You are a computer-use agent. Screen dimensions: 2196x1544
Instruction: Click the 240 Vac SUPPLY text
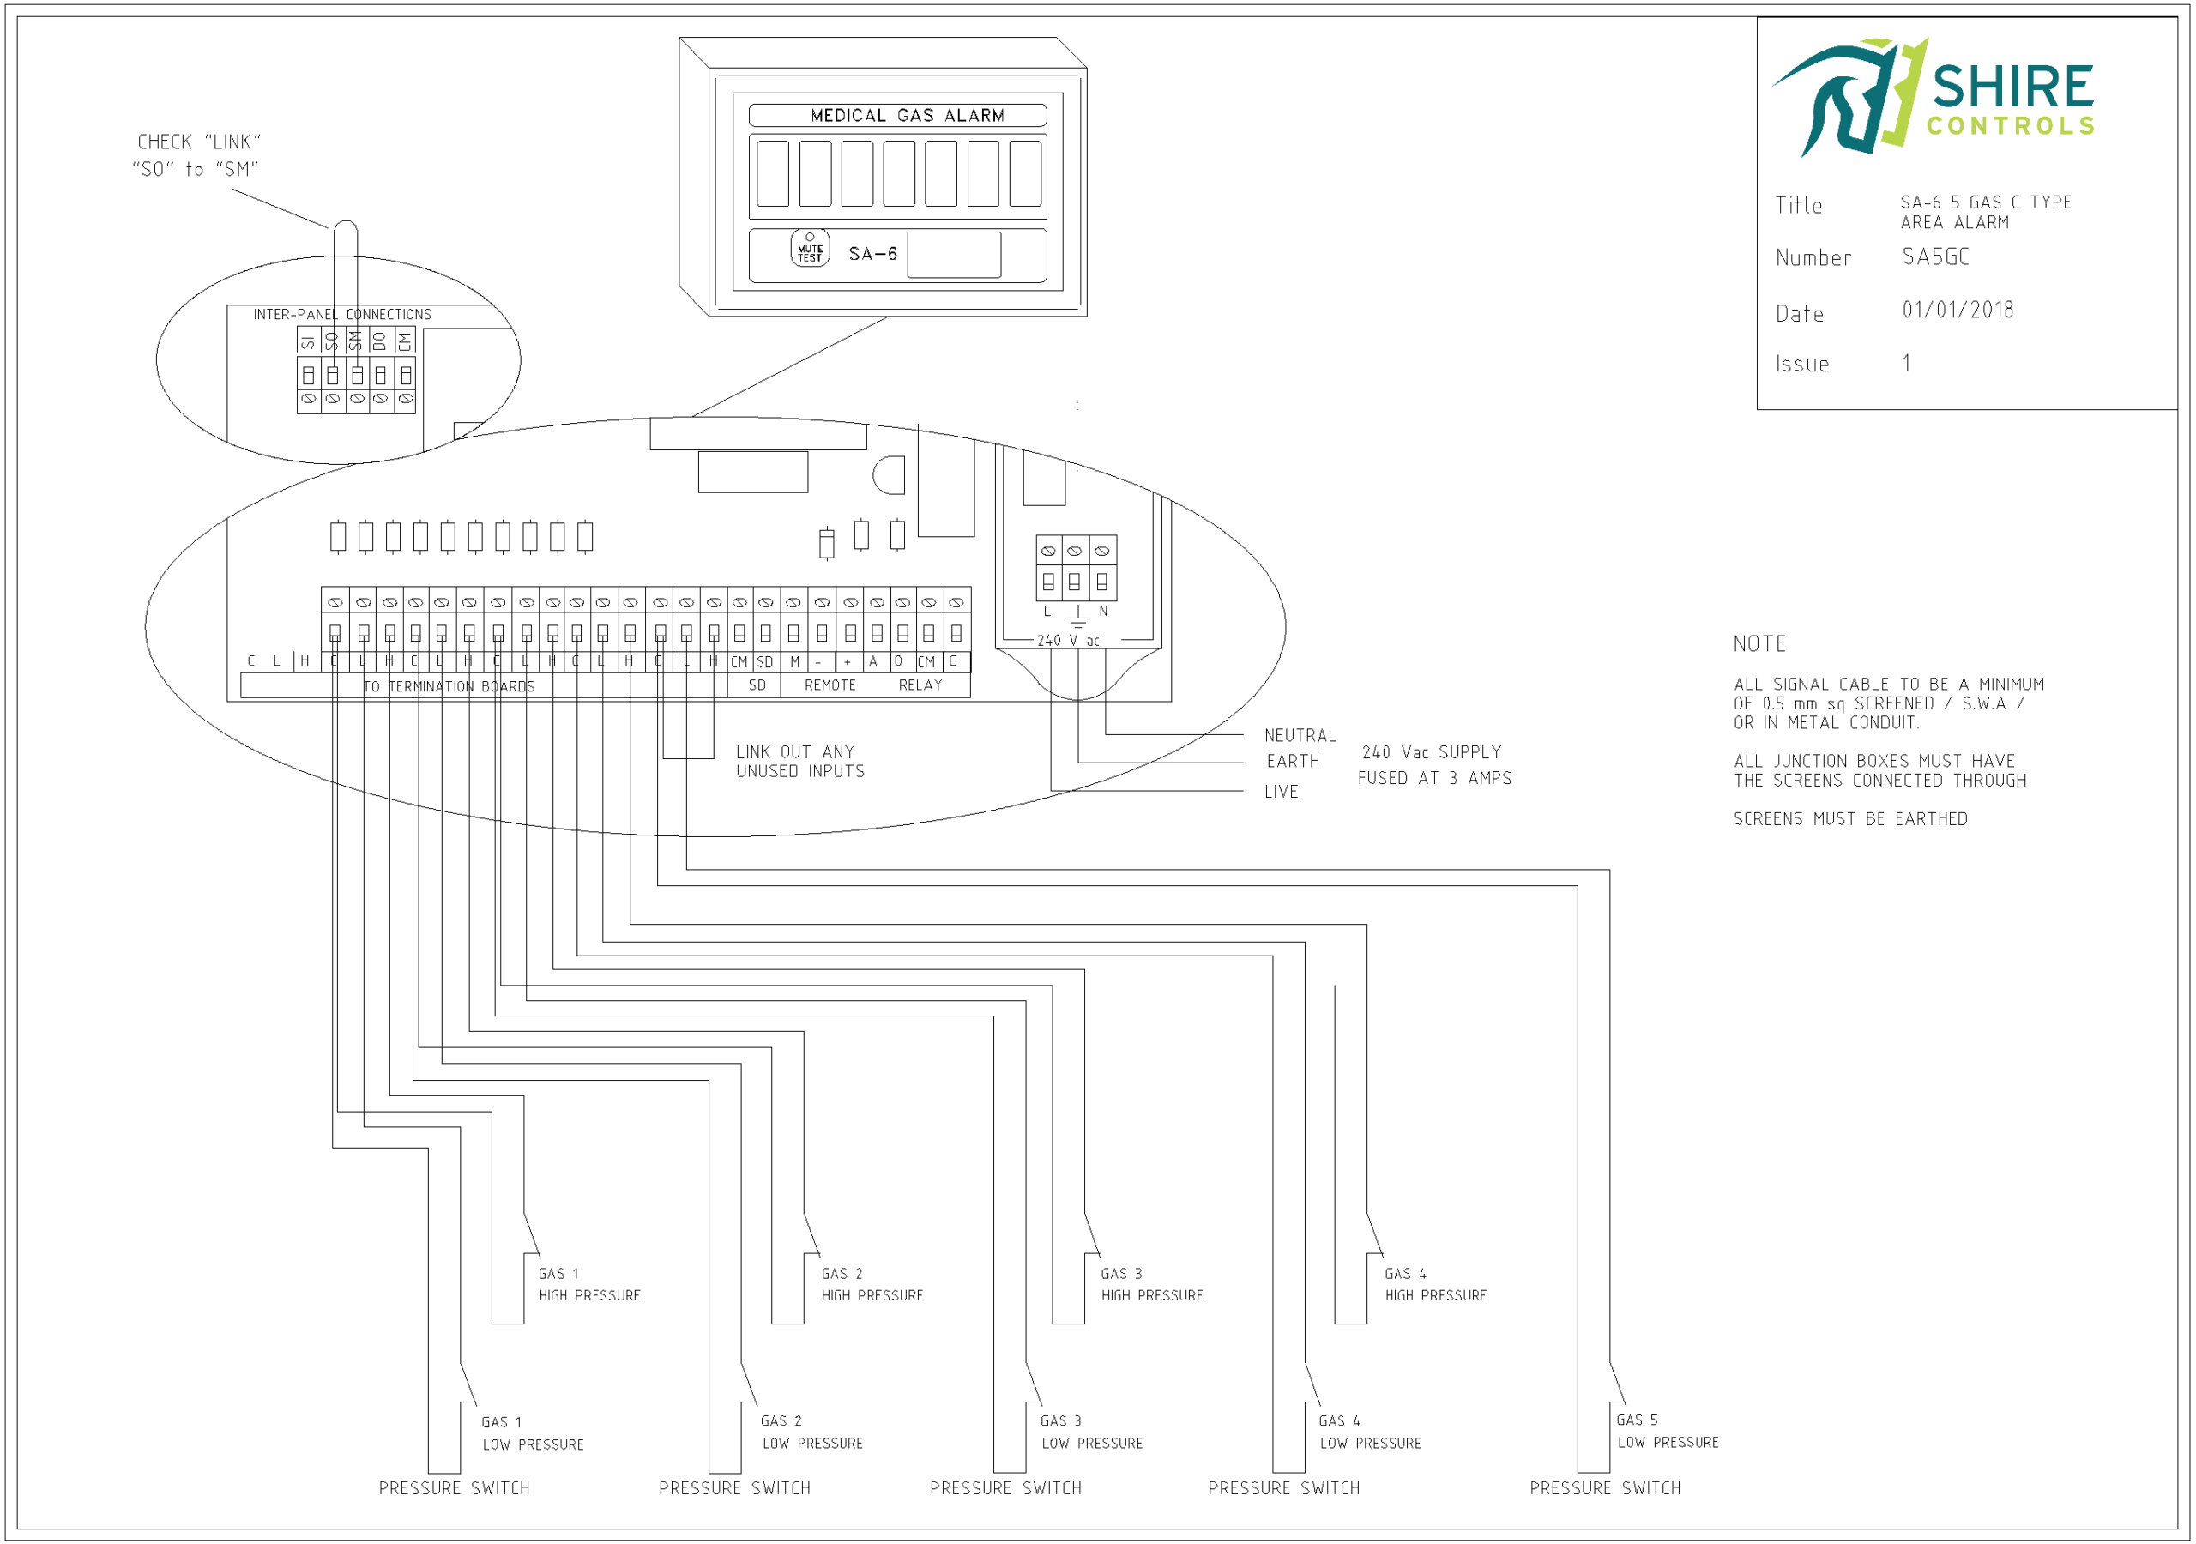(x=1432, y=753)
